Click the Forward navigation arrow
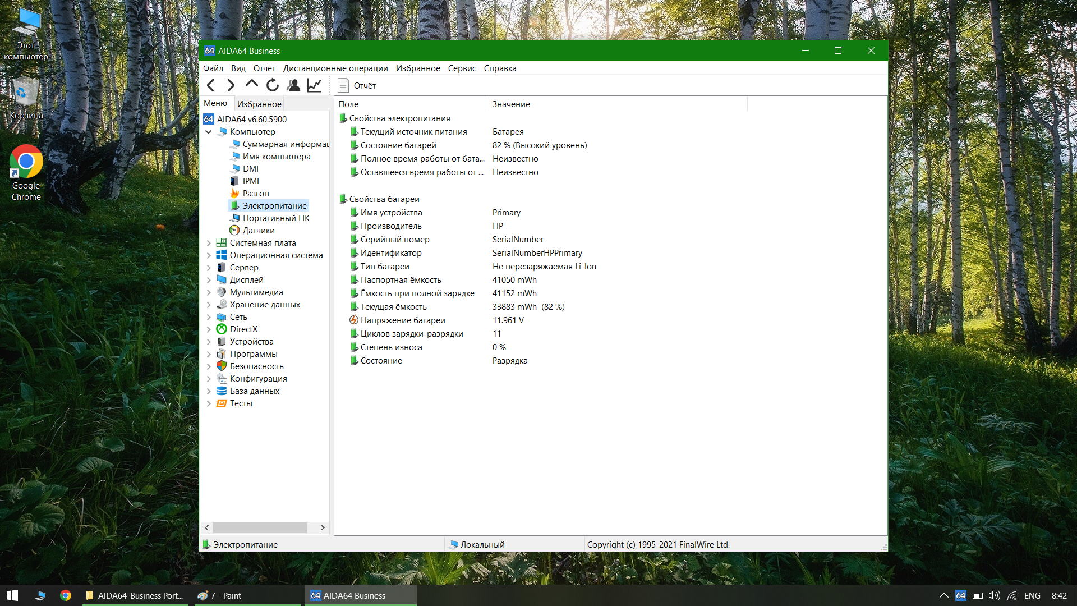Image resolution: width=1077 pixels, height=606 pixels. click(x=231, y=85)
